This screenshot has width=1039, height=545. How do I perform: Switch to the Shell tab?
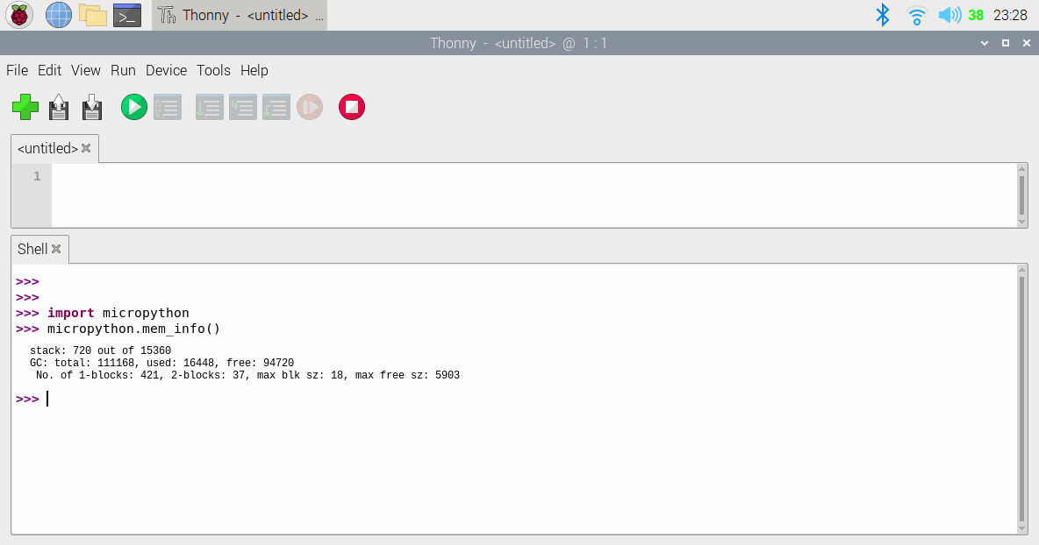[x=32, y=249]
